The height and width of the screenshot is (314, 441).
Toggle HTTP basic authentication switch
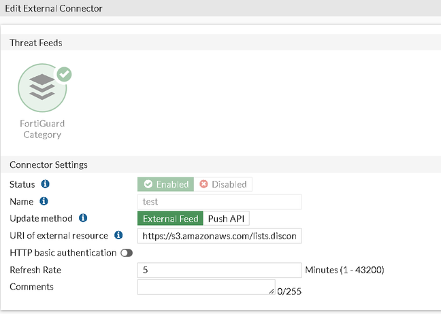126,253
